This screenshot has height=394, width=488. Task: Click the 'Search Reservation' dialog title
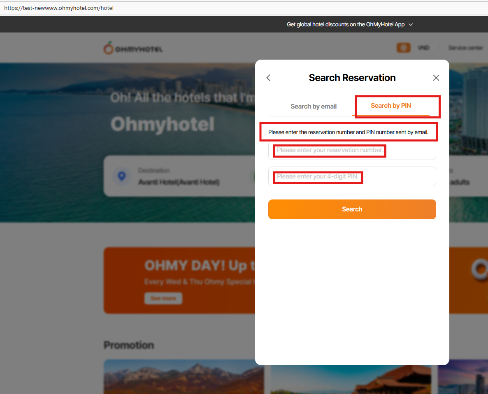point(352,78)
